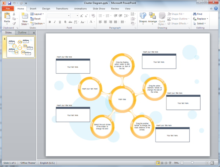Toggle Normal view button in status bar
The image size is (220, 167).
tap(158, 163)
